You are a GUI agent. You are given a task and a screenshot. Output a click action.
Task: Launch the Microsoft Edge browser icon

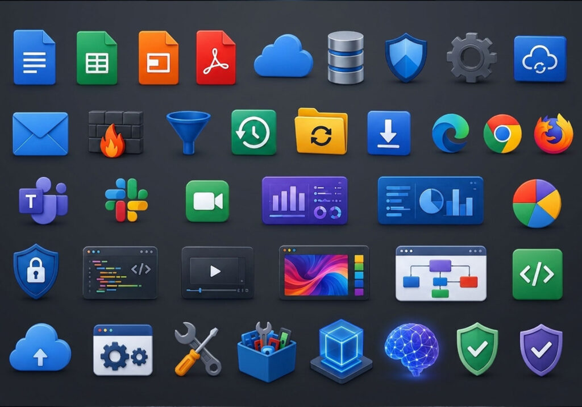pyautogui.click(x=450, y=133)
